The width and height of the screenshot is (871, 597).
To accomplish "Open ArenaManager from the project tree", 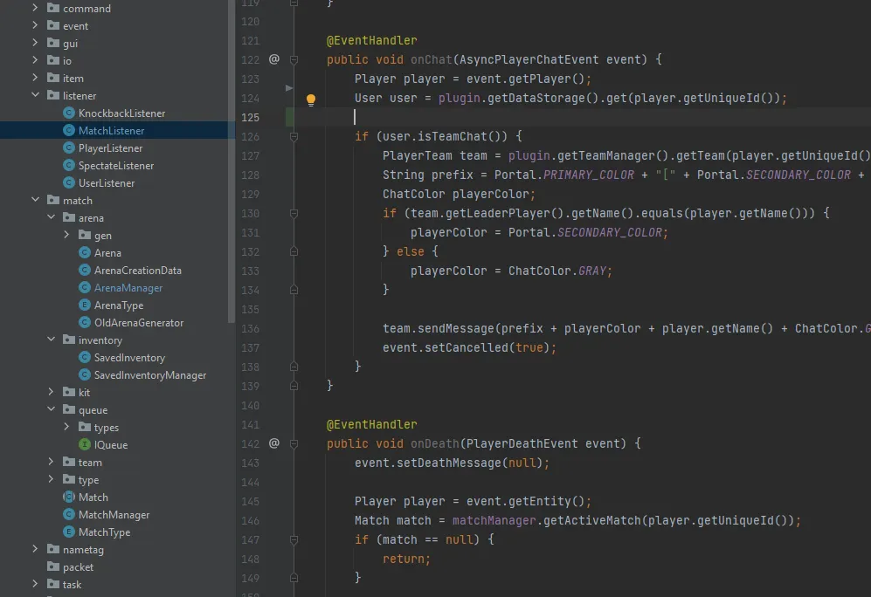I will 128,288.
